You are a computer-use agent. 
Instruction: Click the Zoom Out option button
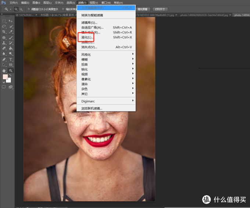click(21, 9)
